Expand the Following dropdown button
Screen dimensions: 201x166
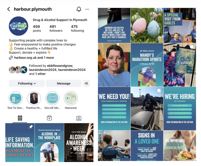pos(27,84)
